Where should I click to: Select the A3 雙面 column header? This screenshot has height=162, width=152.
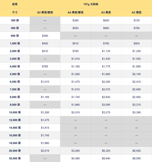[x=137, y=12]
